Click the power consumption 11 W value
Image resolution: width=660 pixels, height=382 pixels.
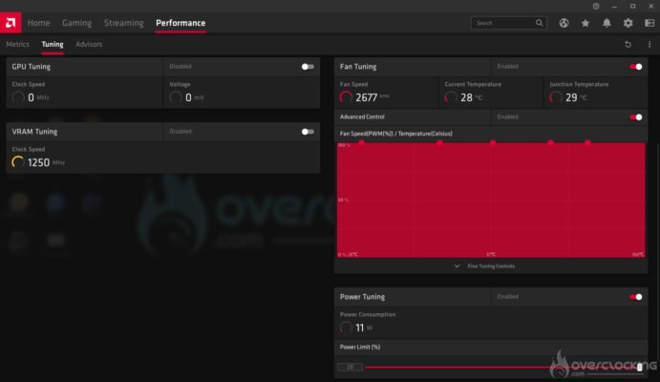click(364, 328)
